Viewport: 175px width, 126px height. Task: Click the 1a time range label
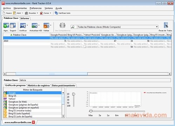(x=108, y=115)
